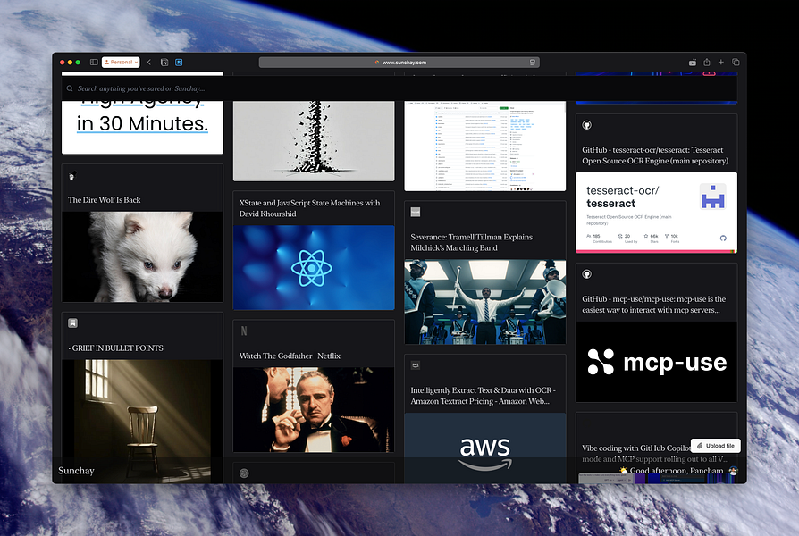Click the black ink splatter artwork thumbnail
The height and width of the screenshot is (536, 799).
(314, 140)
